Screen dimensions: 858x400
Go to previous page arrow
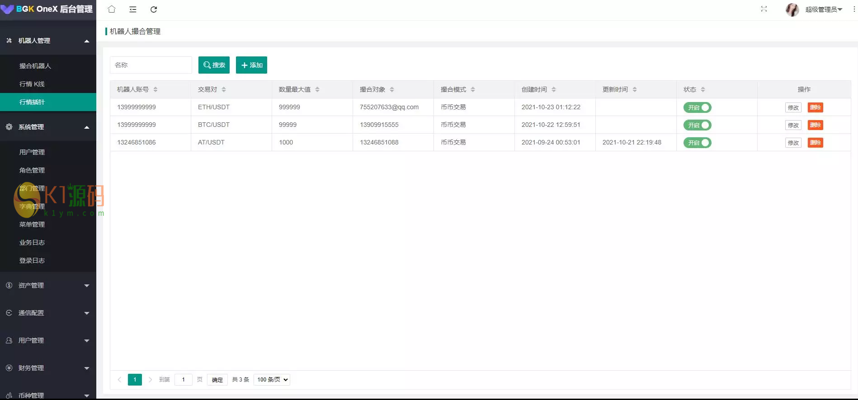119,380
